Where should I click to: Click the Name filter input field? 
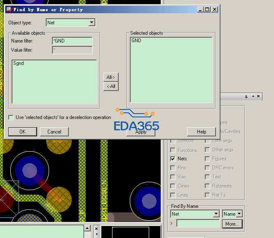(72, 41)
